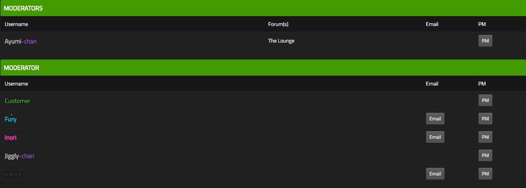Viewport: 526px width, 188px height.
Task: Open Customer's user profile
Action: tap(17, 101)
